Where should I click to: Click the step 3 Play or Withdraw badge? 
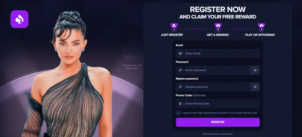pyautogui.click(x=261, y=27)
